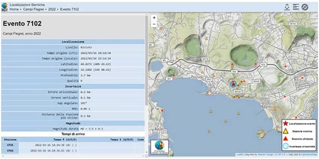Select the Profondità value '2.7 km'

click(85, 75)
